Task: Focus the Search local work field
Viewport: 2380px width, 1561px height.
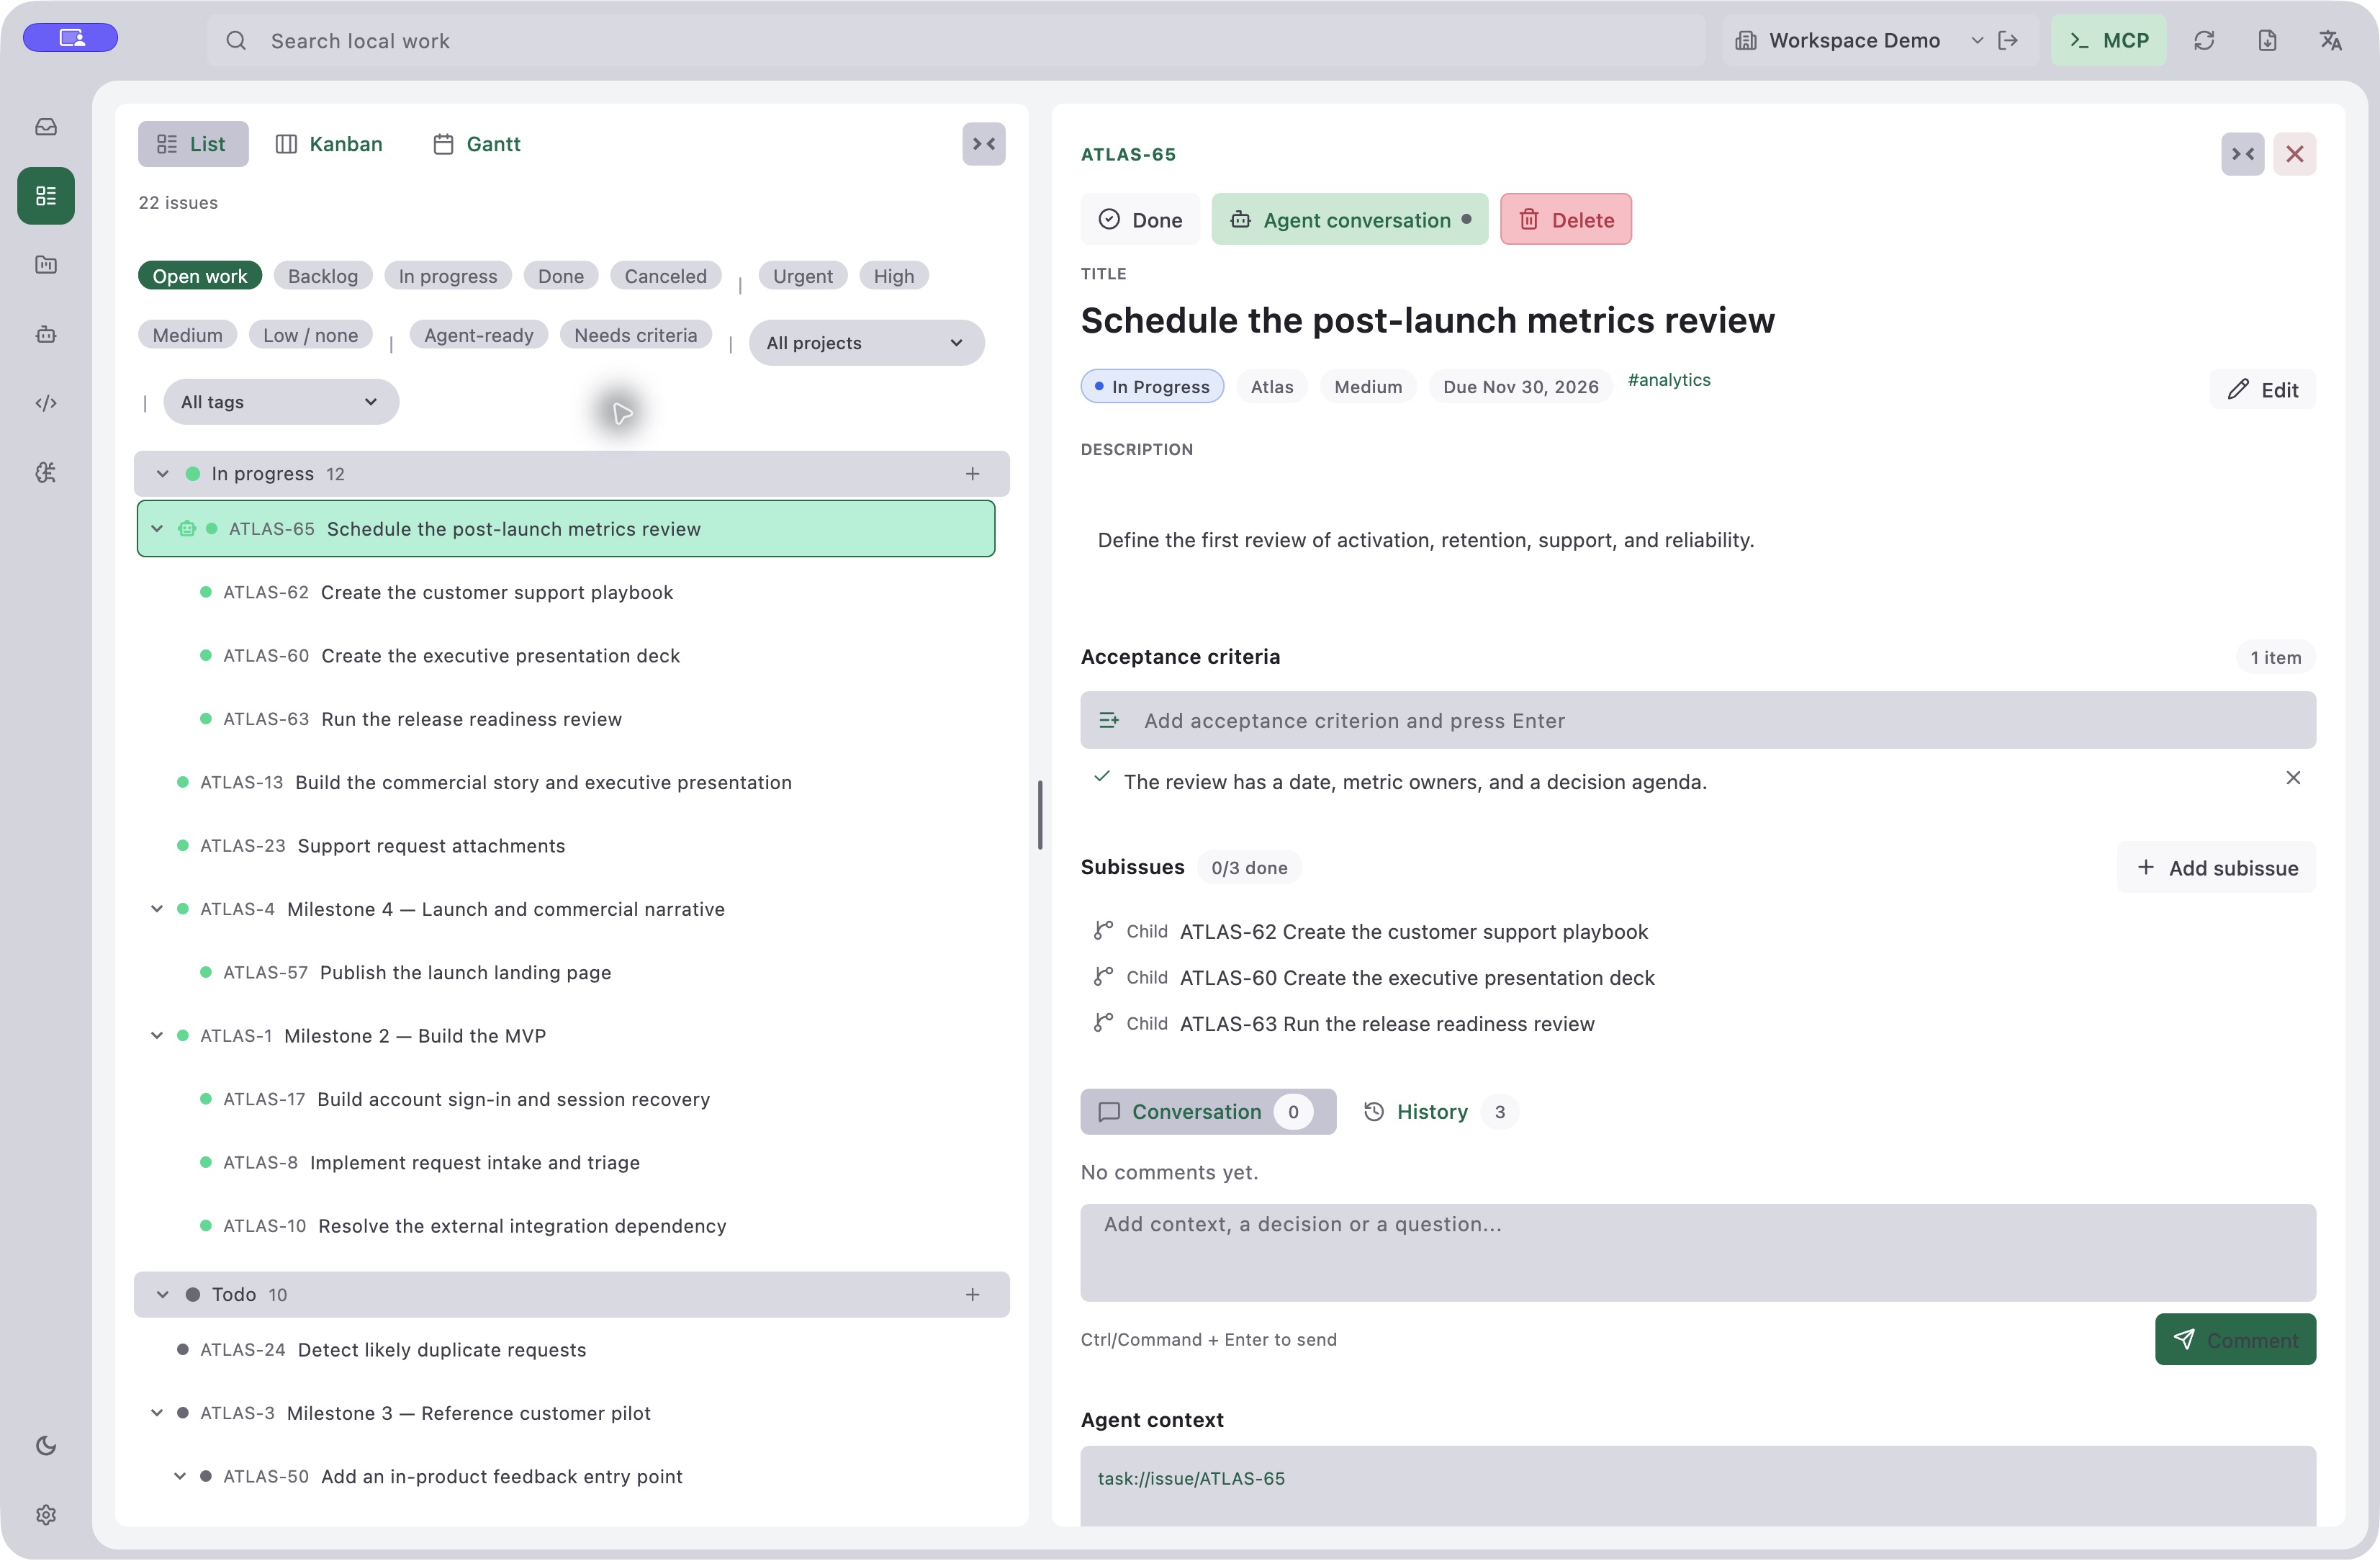Action: tap(956, 40)
